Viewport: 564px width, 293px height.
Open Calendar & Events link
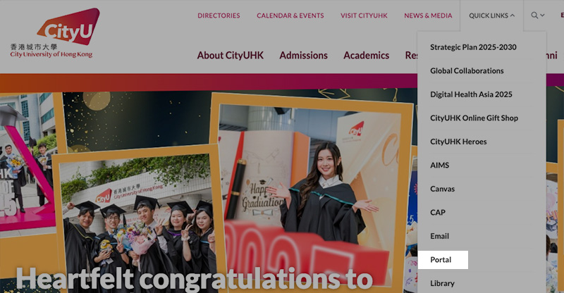pos(290,15)
